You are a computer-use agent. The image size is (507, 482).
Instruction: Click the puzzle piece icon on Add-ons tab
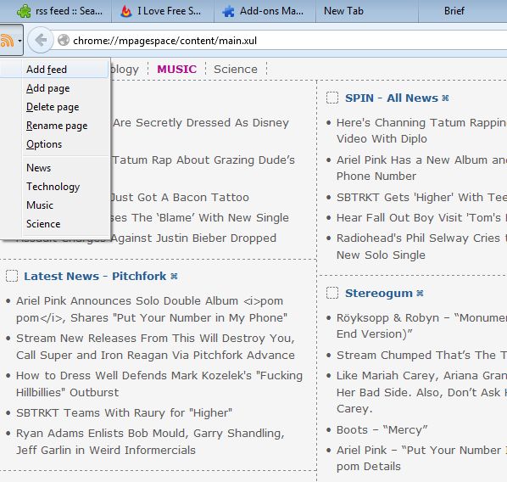228,11
